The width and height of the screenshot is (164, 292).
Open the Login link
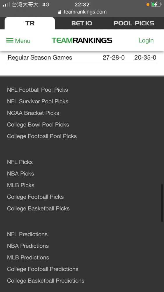click(x=146, y=40)
